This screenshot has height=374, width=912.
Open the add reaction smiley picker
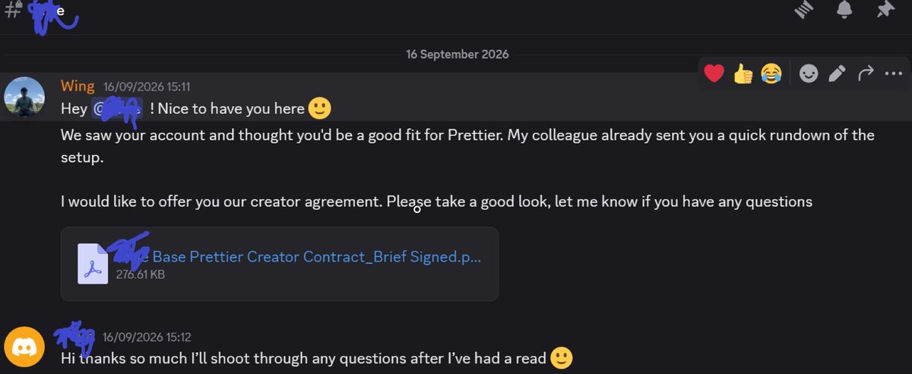tap(809, 74)
